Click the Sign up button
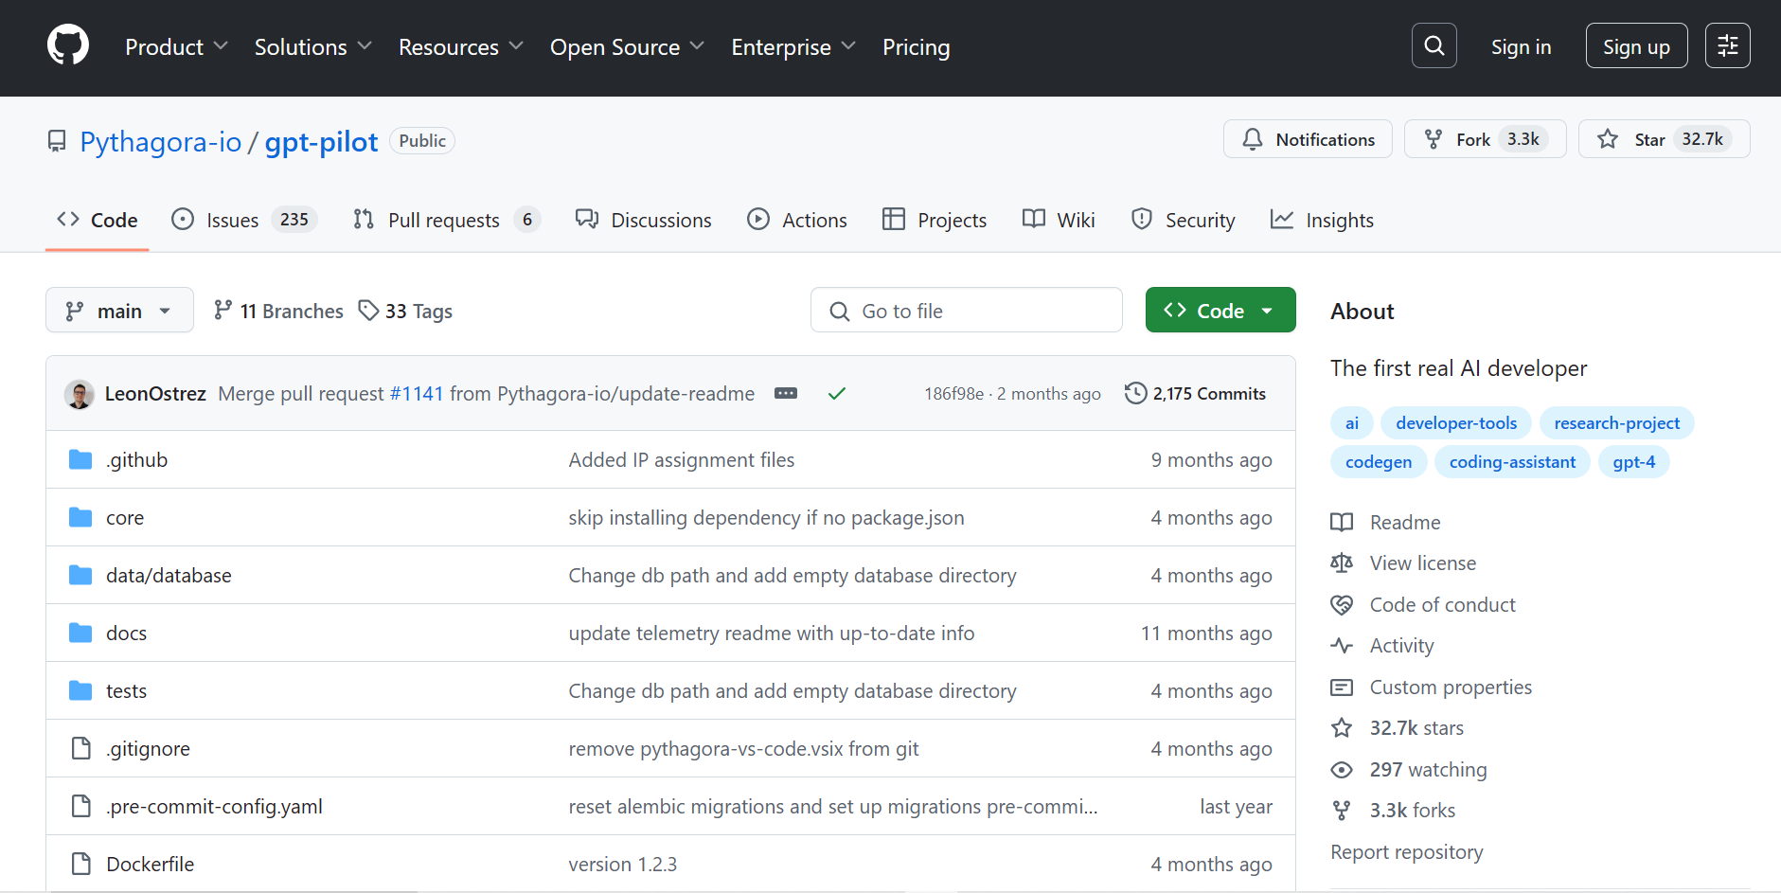 point(1636,45)
